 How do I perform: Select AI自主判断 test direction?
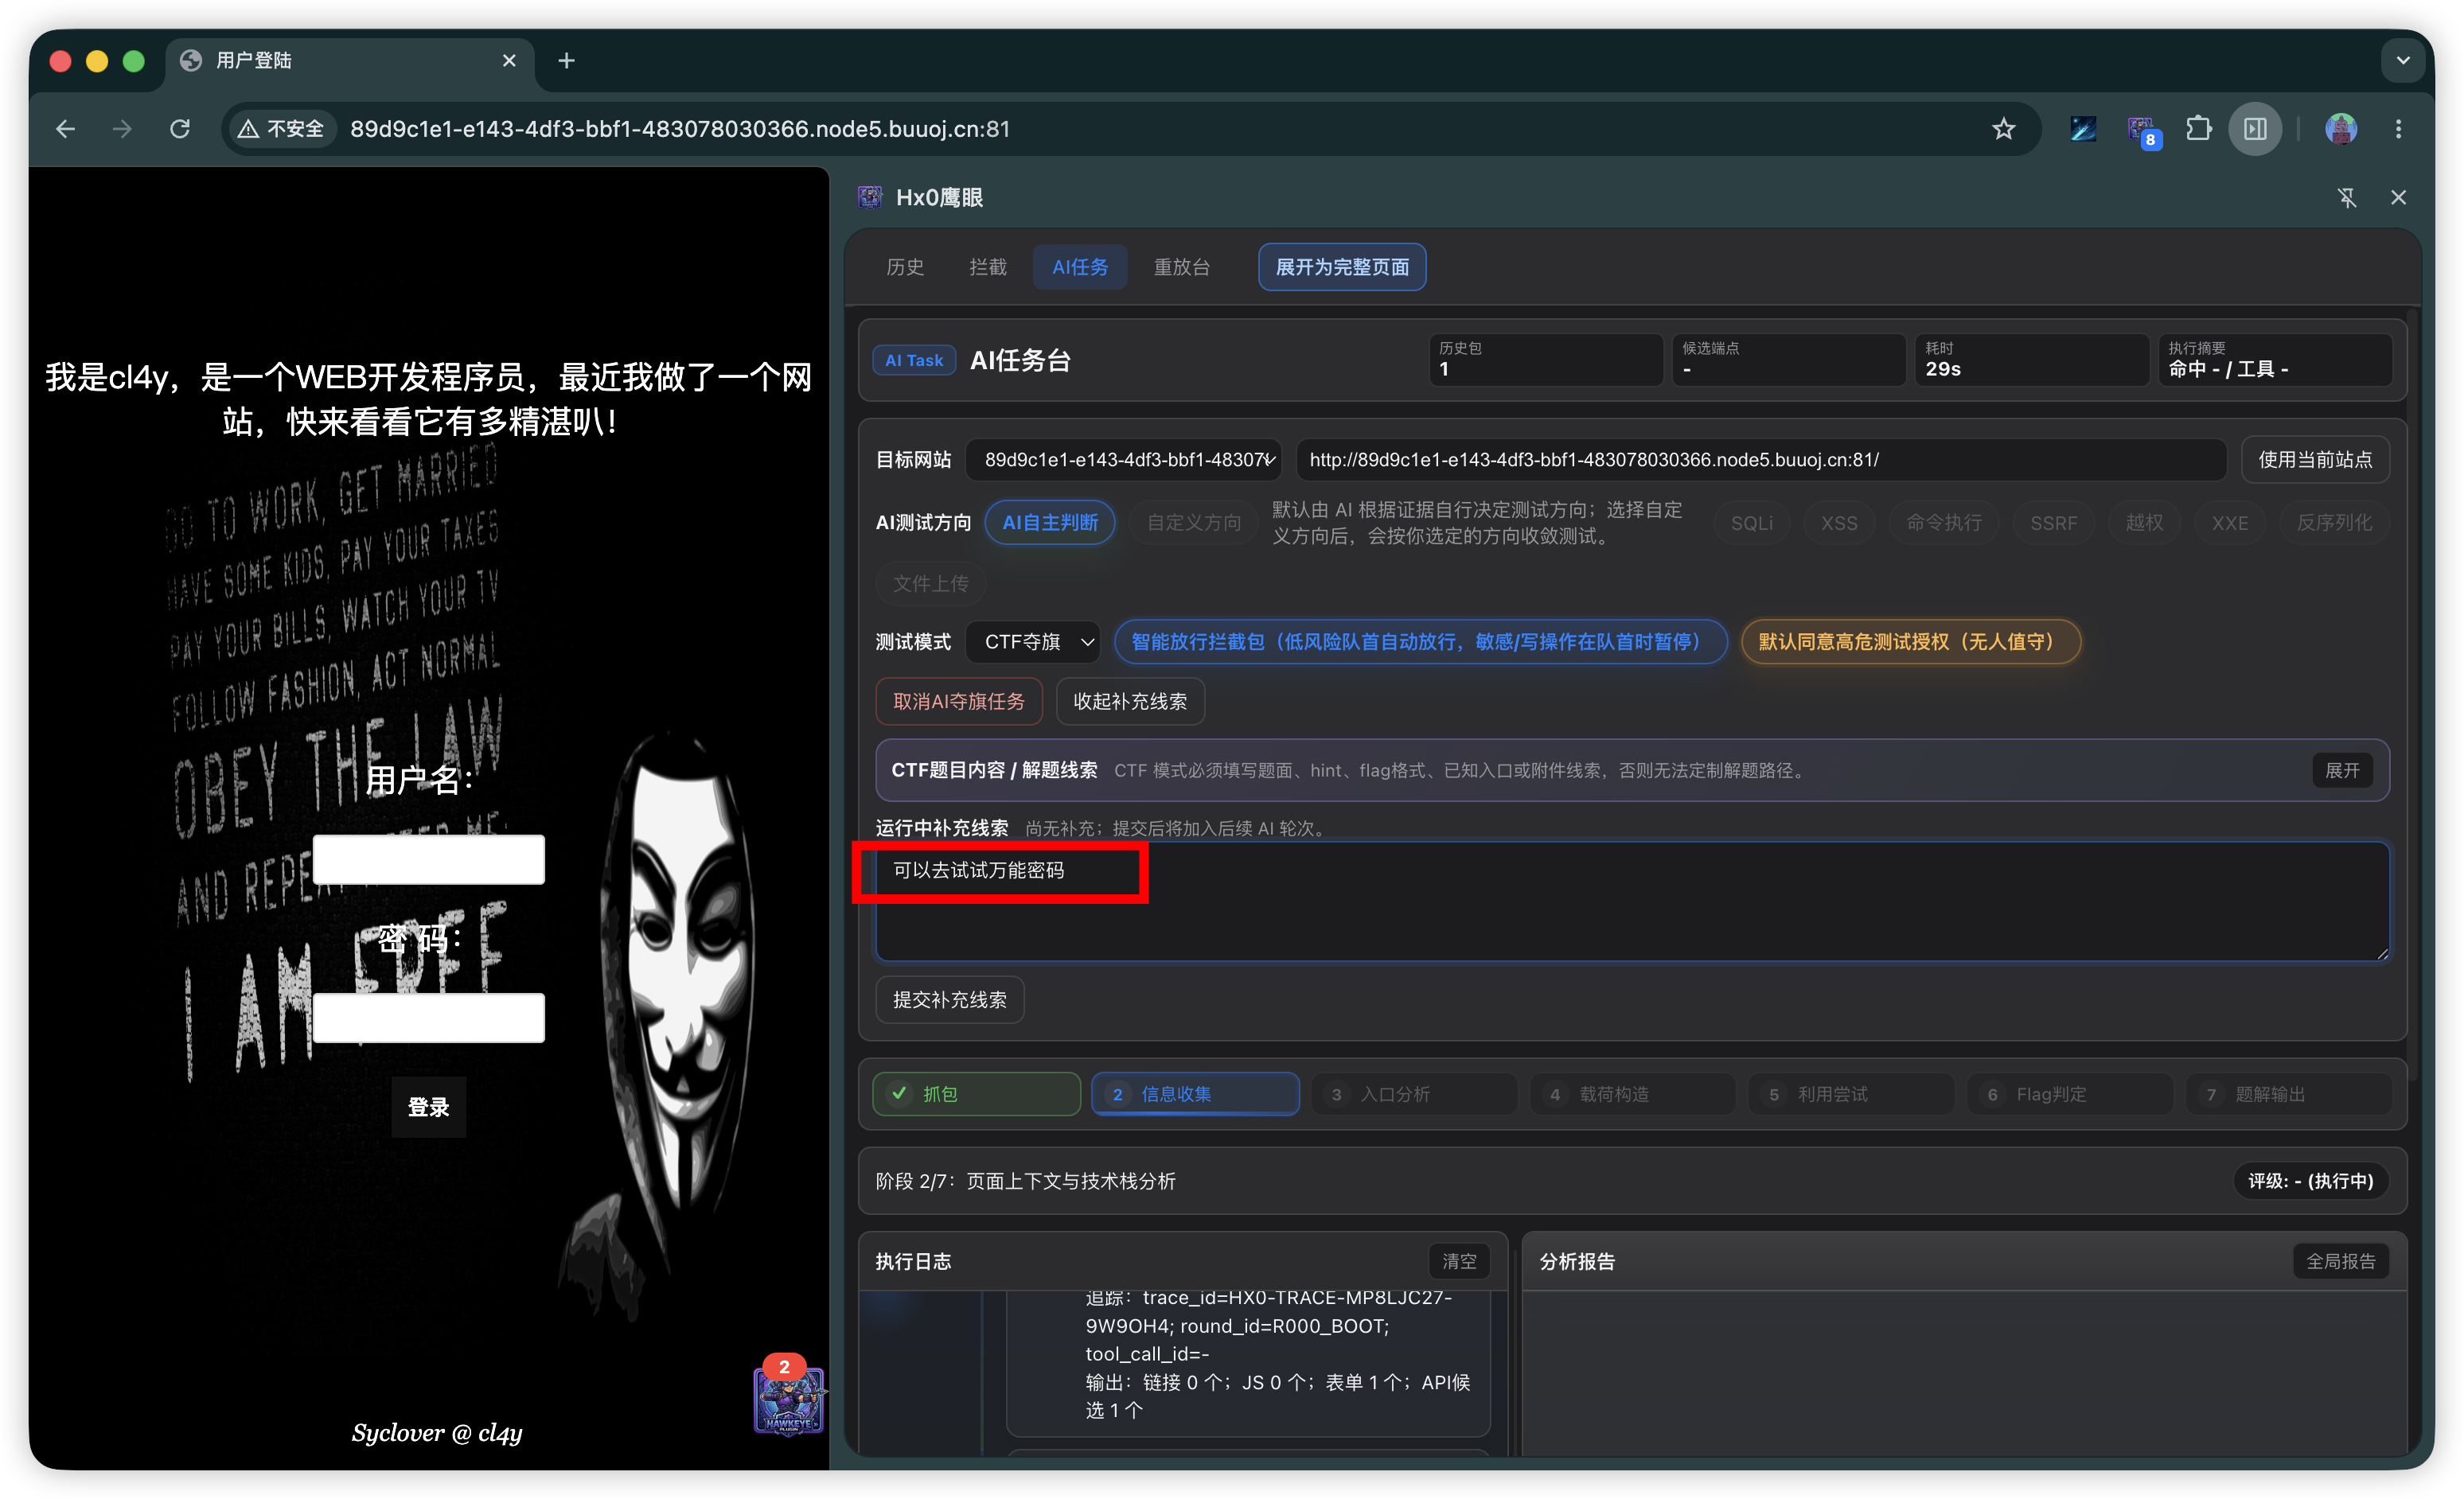[1050, 523]
